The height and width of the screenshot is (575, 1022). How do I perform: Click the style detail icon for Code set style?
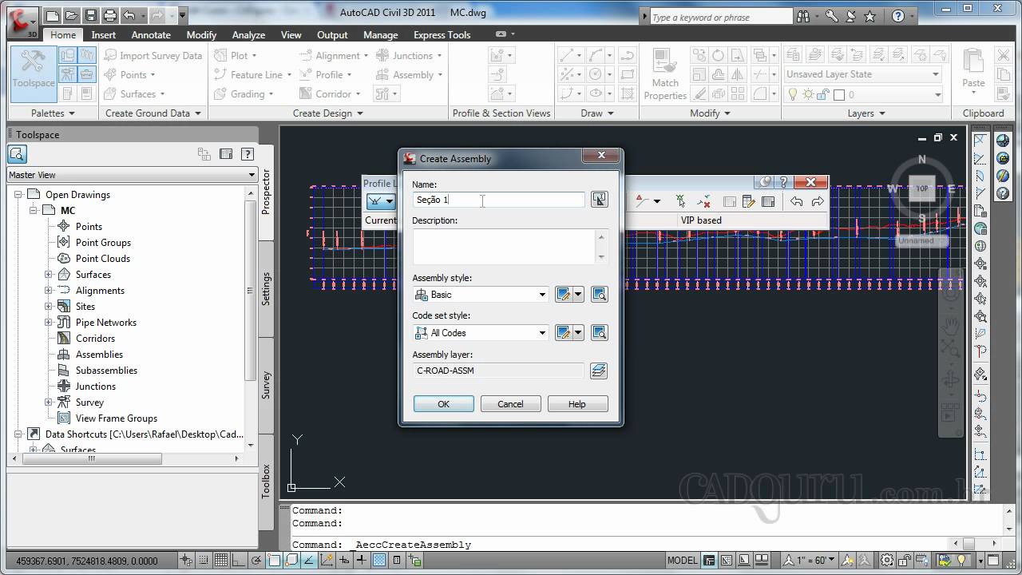pos(599,333)
